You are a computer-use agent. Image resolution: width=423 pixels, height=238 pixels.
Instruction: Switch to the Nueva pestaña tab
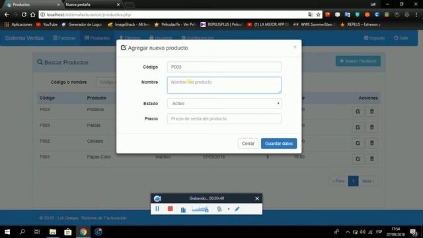(x=93, y=5)
